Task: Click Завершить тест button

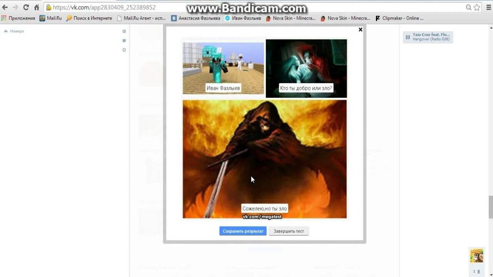Action: pyautogui.click(x=289, y=231)
